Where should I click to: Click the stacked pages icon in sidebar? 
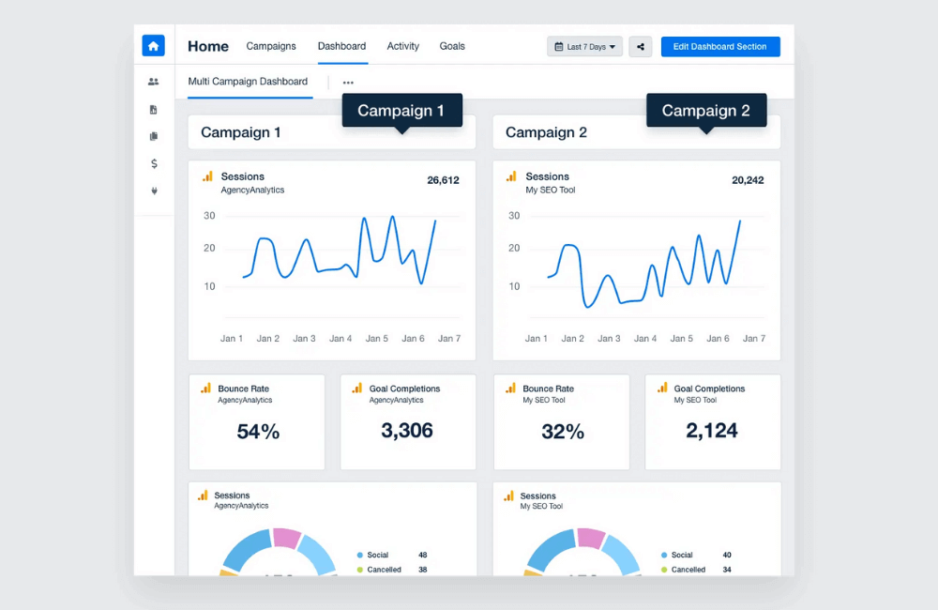pyautogui.click(x=154, y=136)
